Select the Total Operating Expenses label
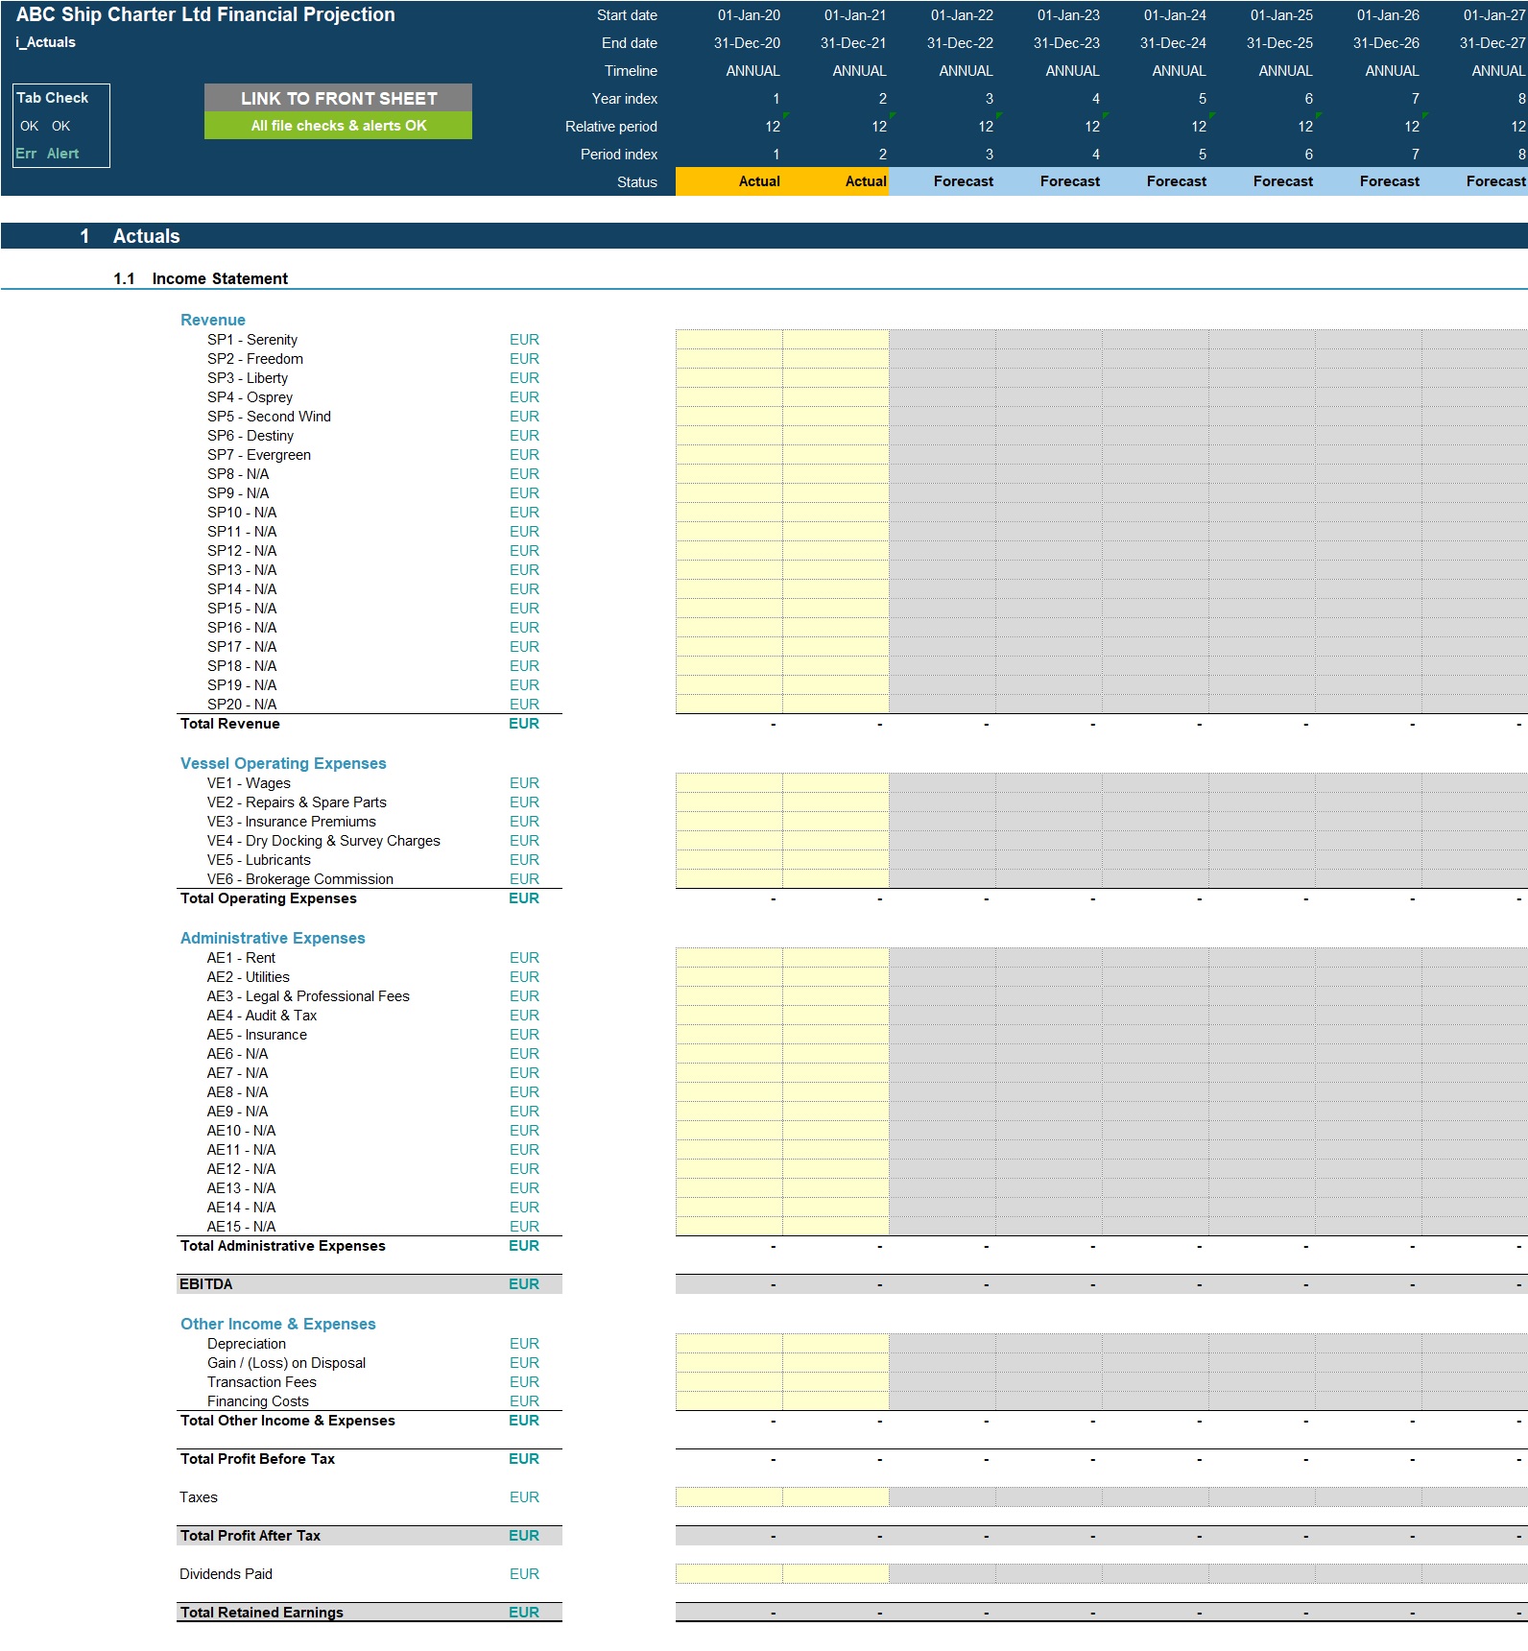1528x1651 pixels. (269, 898)
